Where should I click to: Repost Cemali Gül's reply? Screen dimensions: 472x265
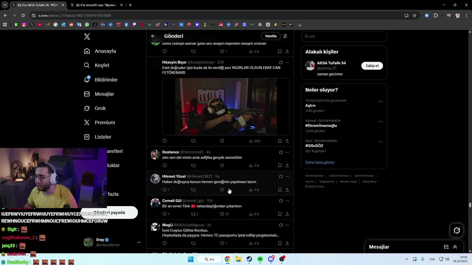[194, 214]
